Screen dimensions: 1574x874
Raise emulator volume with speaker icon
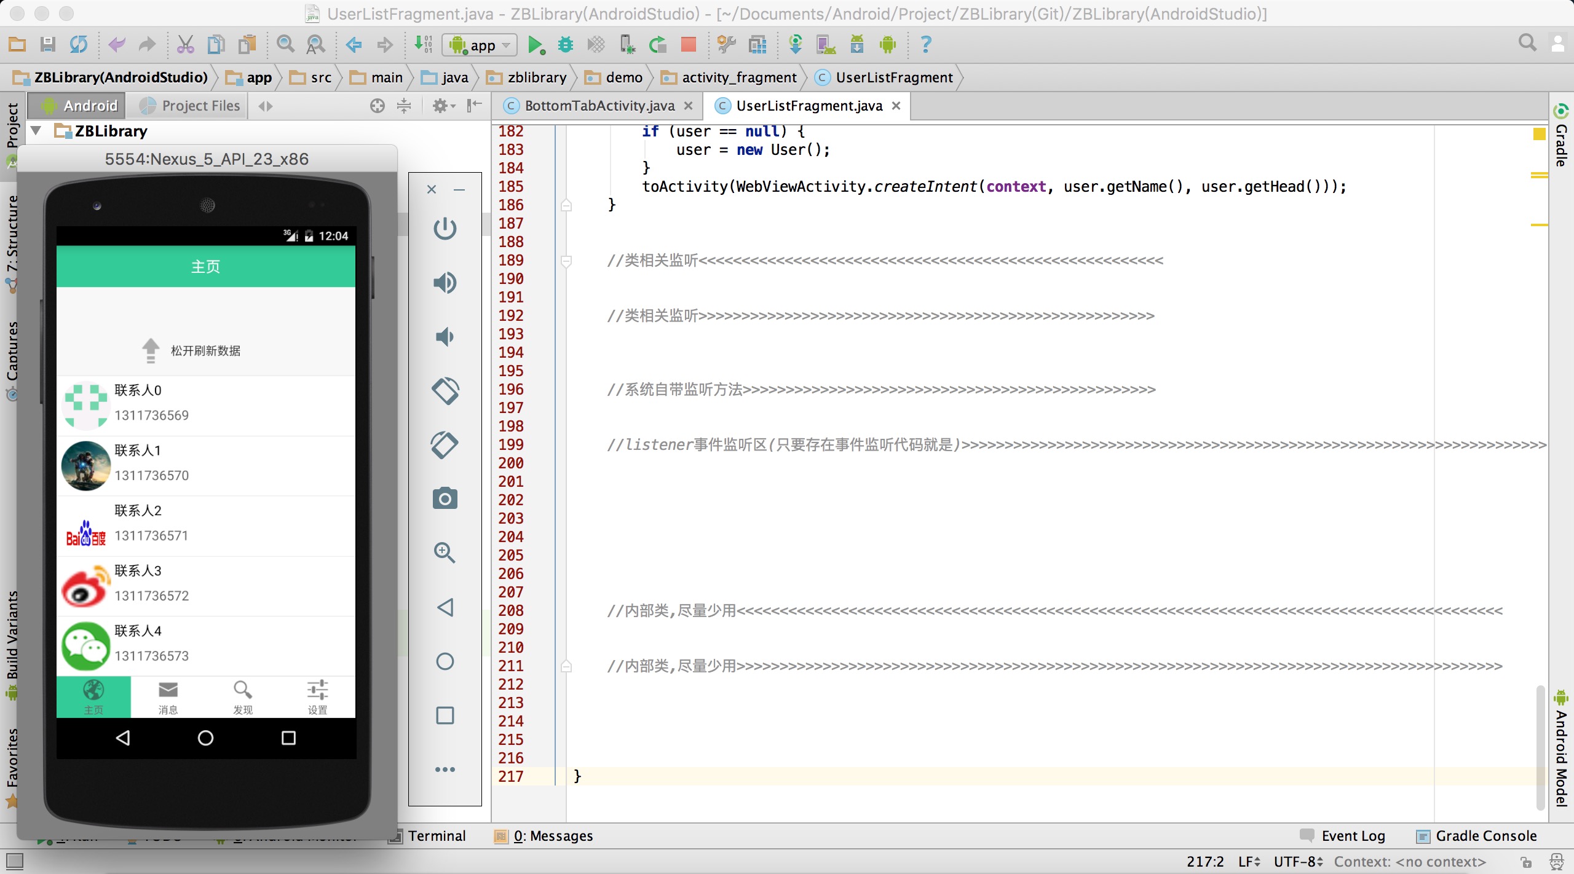[445, 283]
